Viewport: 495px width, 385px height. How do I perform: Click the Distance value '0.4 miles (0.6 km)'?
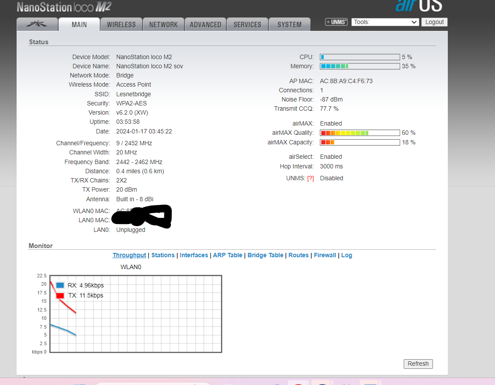[x=140, y=171]
